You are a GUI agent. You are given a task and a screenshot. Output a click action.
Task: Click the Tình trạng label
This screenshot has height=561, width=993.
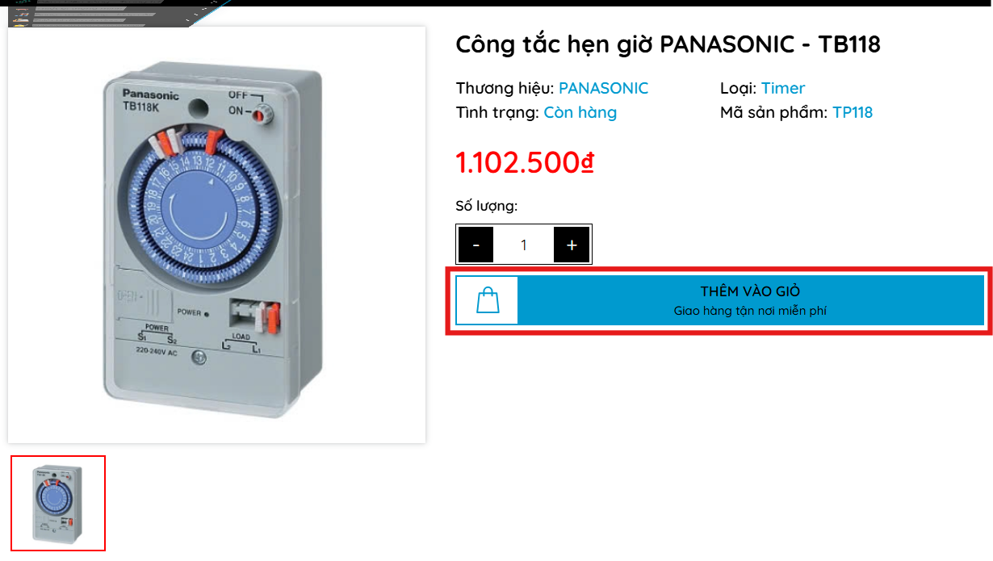tap(497, 112)
